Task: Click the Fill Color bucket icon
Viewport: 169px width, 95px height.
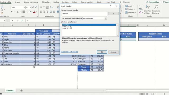Action: pyautogui.click(x=30, y=12)
